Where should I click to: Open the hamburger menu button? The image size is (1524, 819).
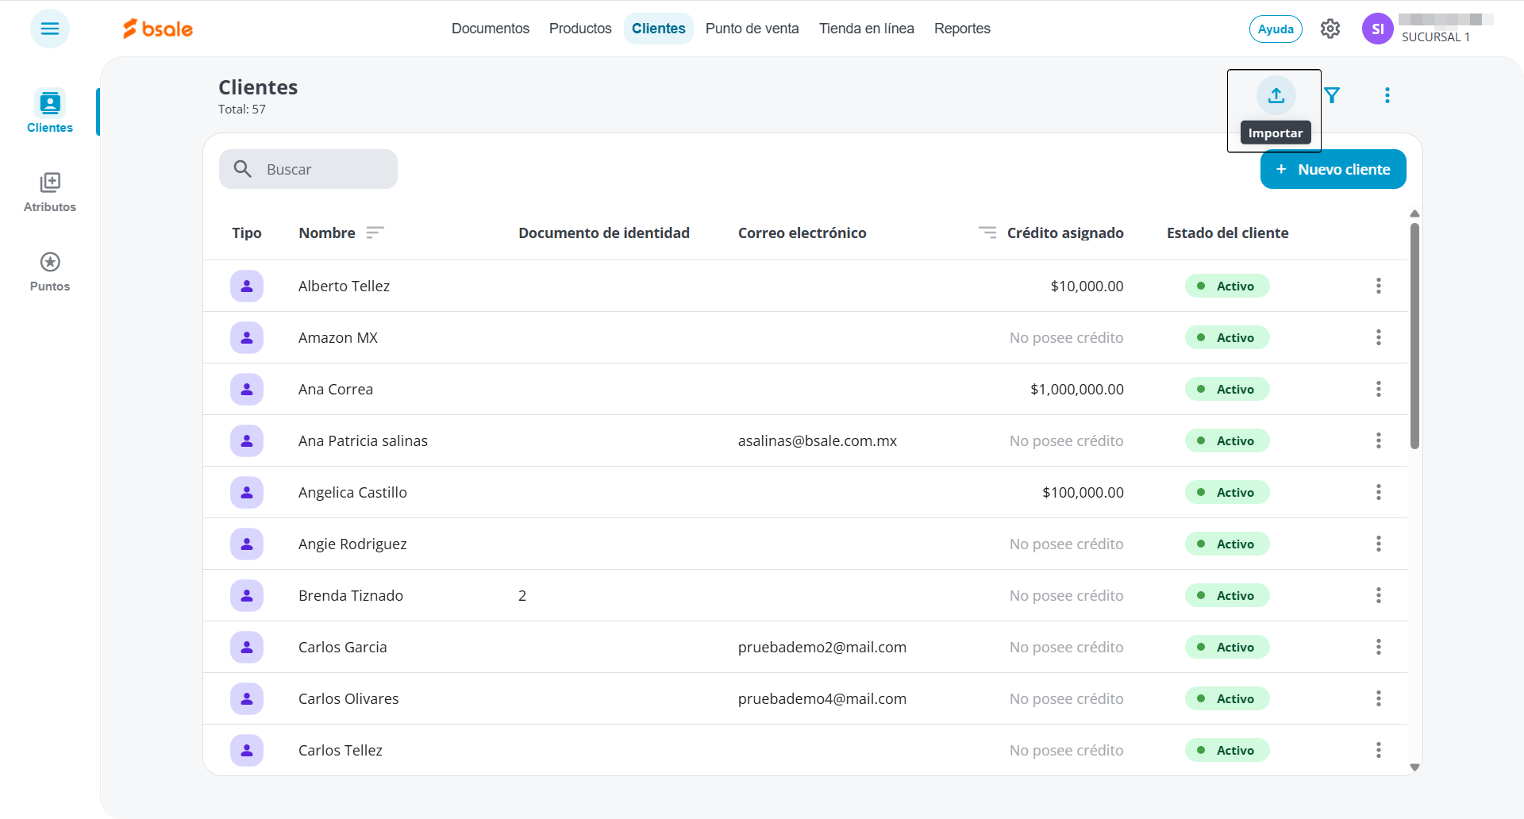(50, 29)
